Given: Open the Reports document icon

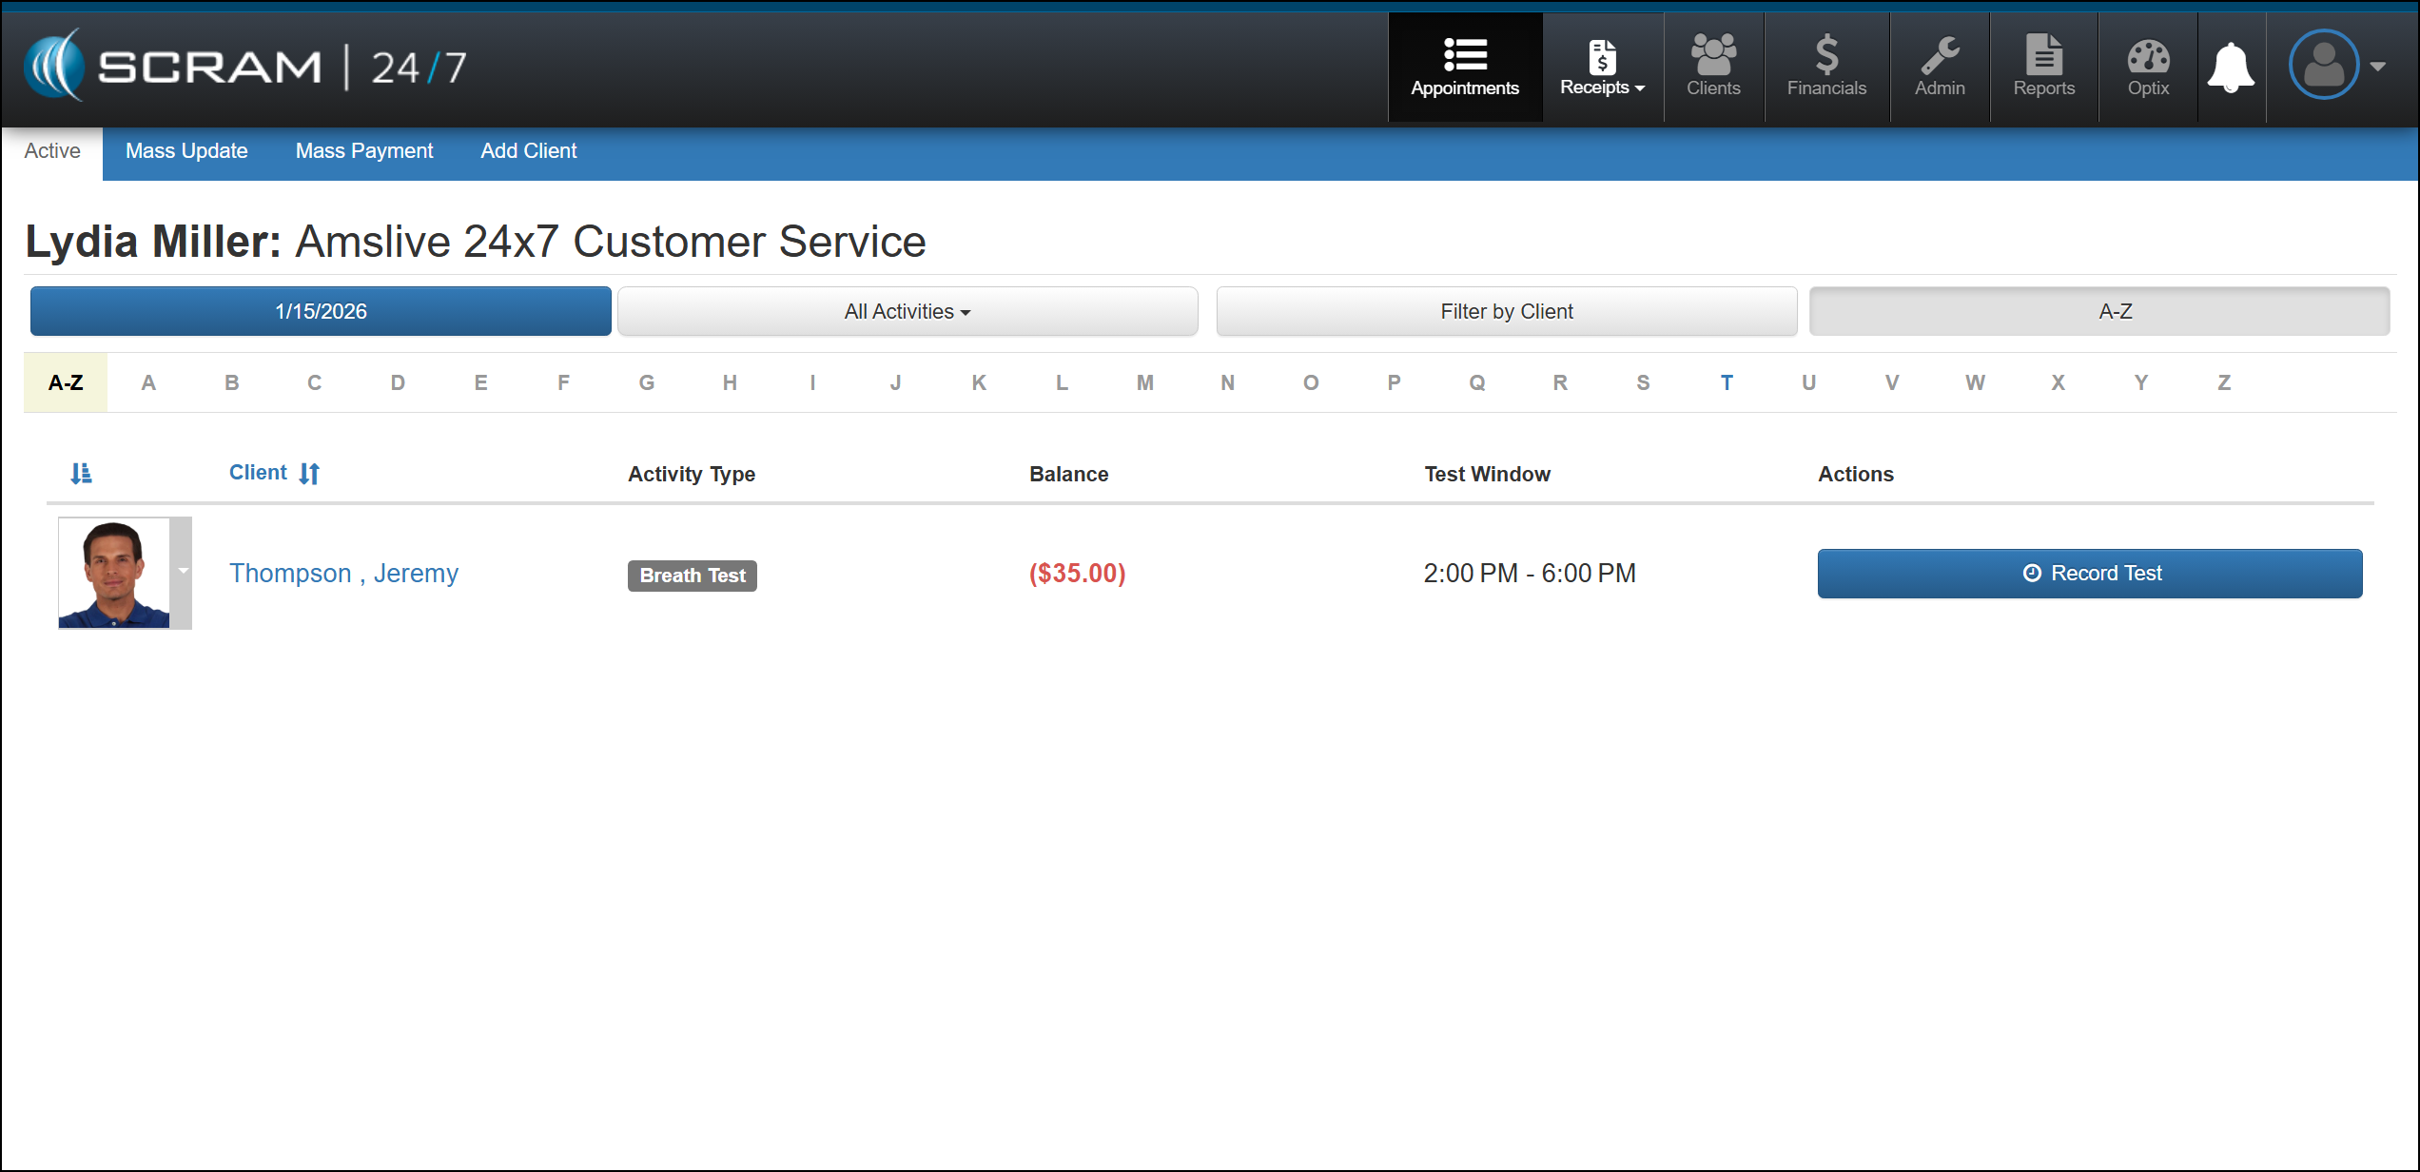Looking at the screenshot, I should (x=2042, y=55).
